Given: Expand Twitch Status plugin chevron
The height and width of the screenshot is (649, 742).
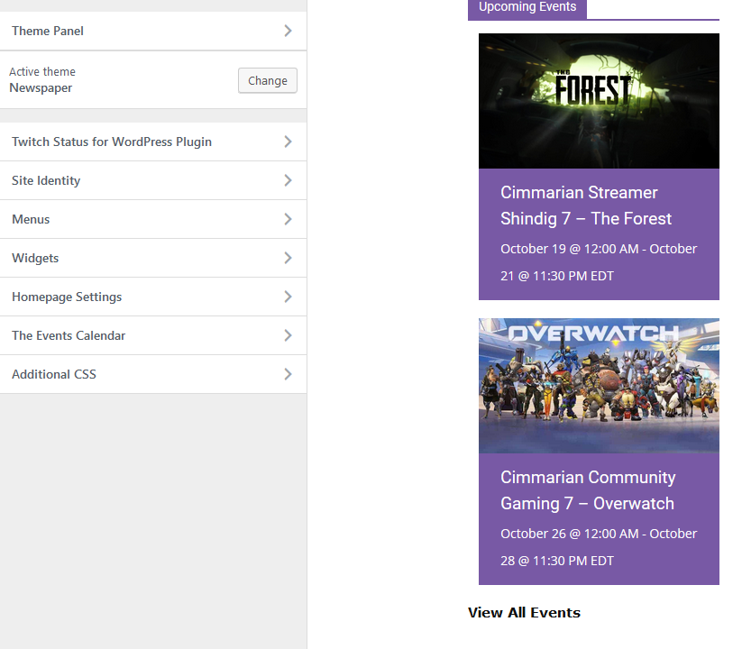Looking at the screenshot, I should 288,142.
